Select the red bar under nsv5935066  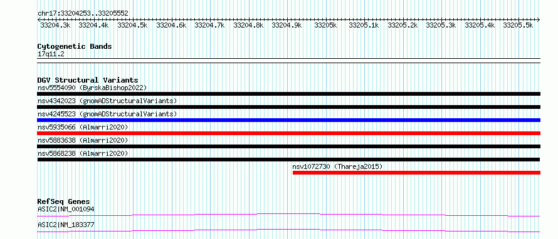tap(288, 133)
